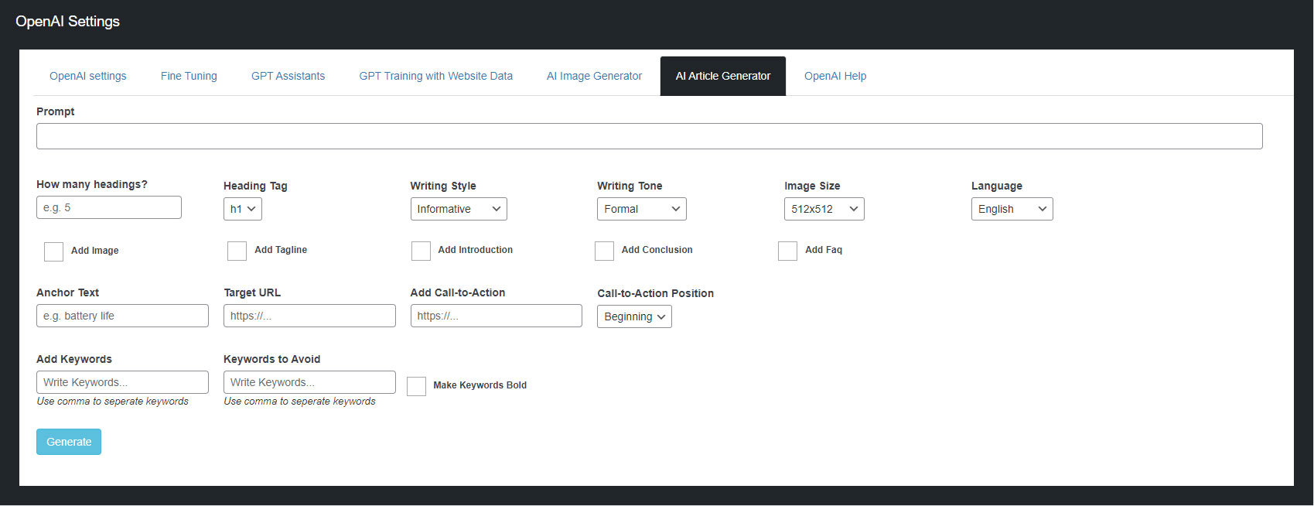This screenshot has width=1314, height=506.
Task: Switch to AI Image Generator tab
Action: pyautogui.click(x=594, y=76)
